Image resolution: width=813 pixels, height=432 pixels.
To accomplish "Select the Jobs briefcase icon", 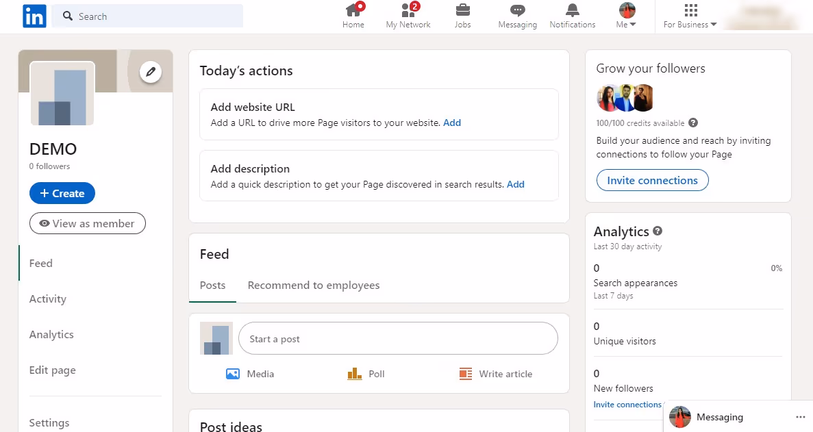I will [x=462, y=15].
